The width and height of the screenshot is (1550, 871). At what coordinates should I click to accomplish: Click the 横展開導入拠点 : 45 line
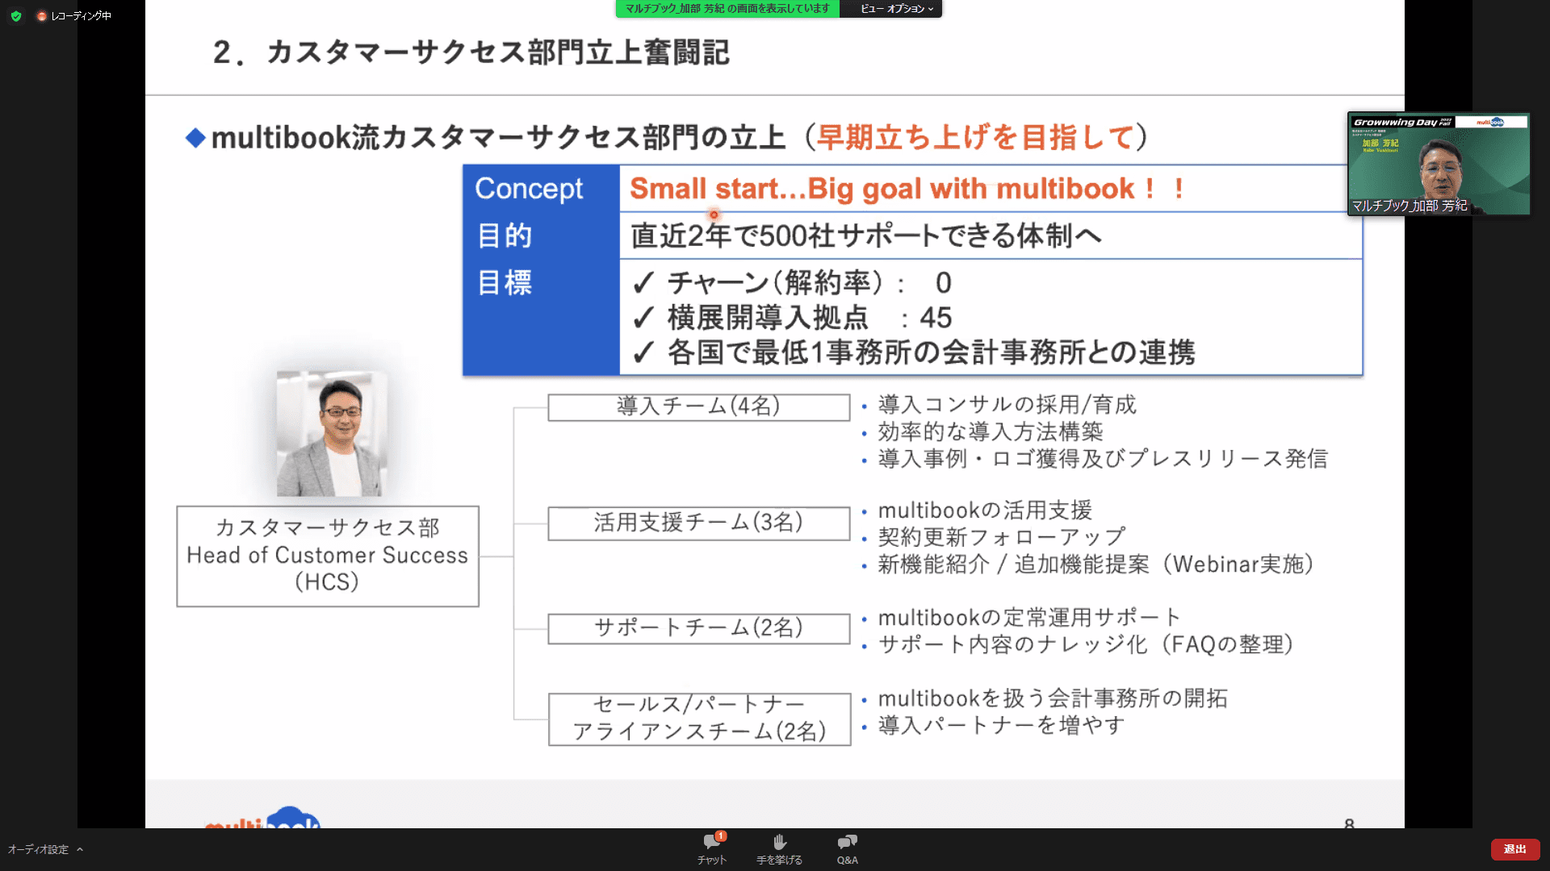click(793, 318)
